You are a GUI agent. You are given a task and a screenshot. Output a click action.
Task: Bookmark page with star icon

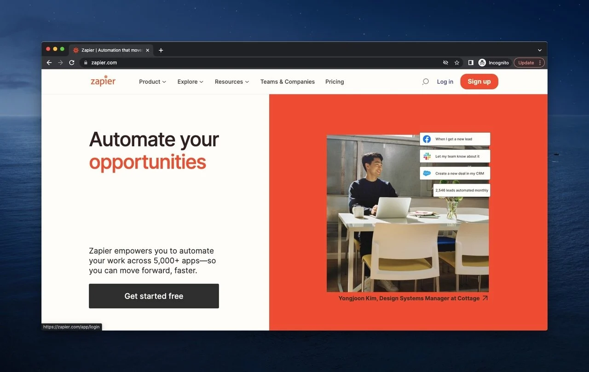457,63
